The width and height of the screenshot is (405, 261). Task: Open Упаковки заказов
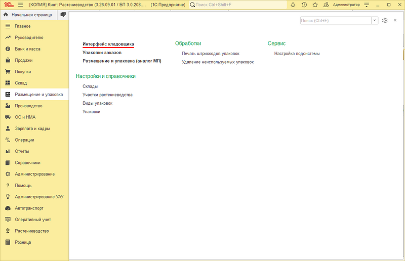[102, 53]
